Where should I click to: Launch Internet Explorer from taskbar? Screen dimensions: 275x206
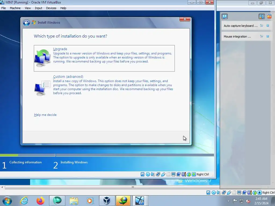(24, 201)
